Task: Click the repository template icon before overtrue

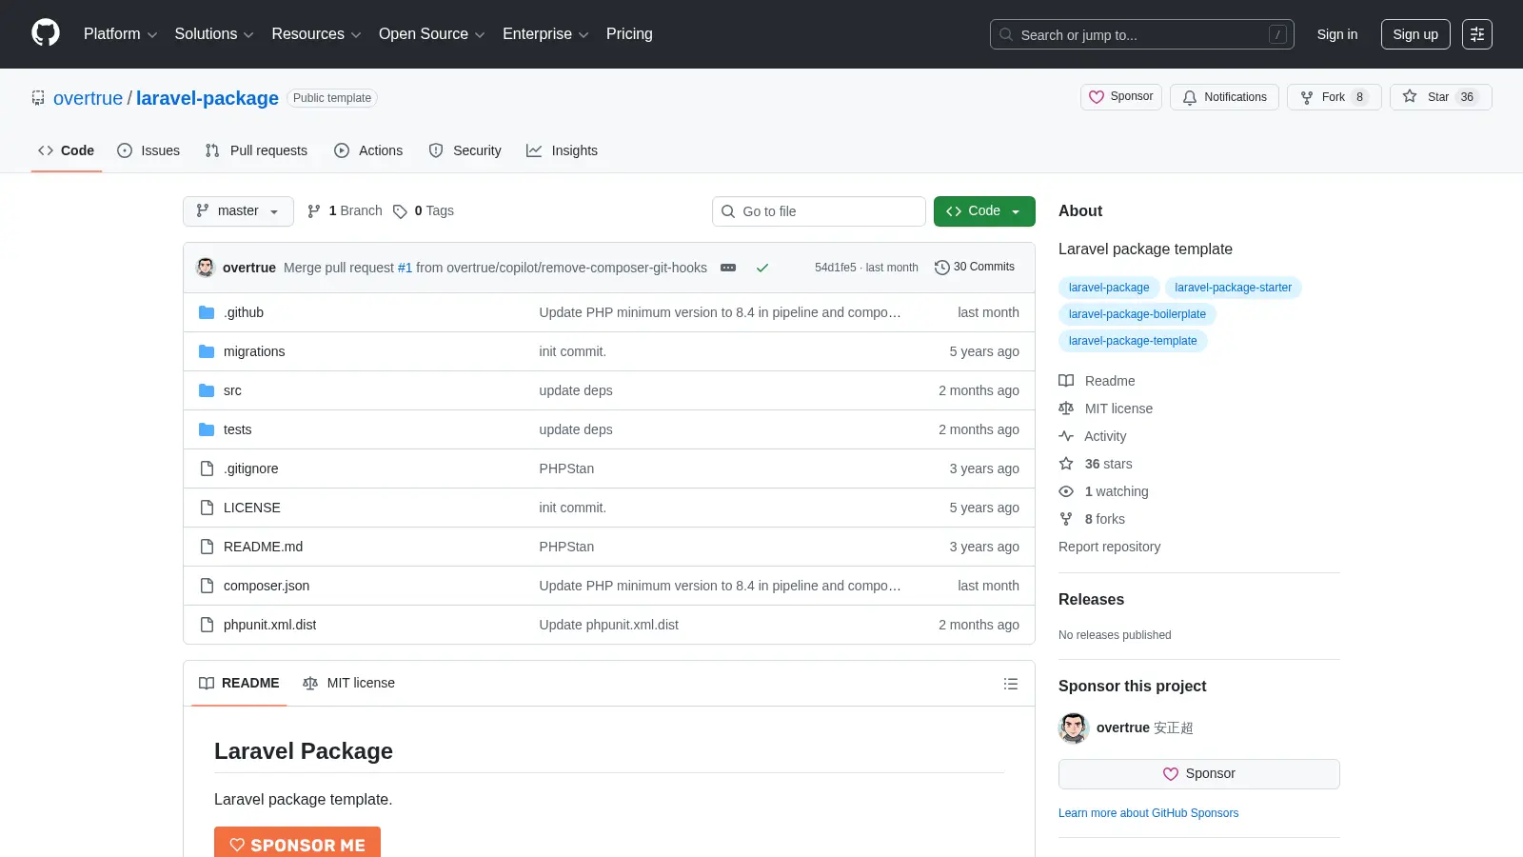Action: tap(38, 98)
